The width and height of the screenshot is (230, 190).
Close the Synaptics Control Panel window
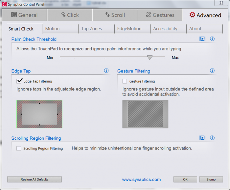(219, 3)
